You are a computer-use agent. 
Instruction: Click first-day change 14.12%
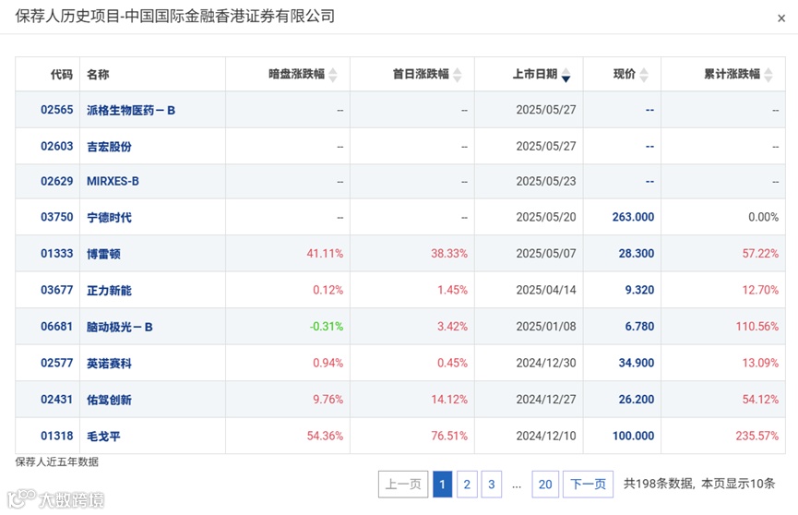coord(449,400)
